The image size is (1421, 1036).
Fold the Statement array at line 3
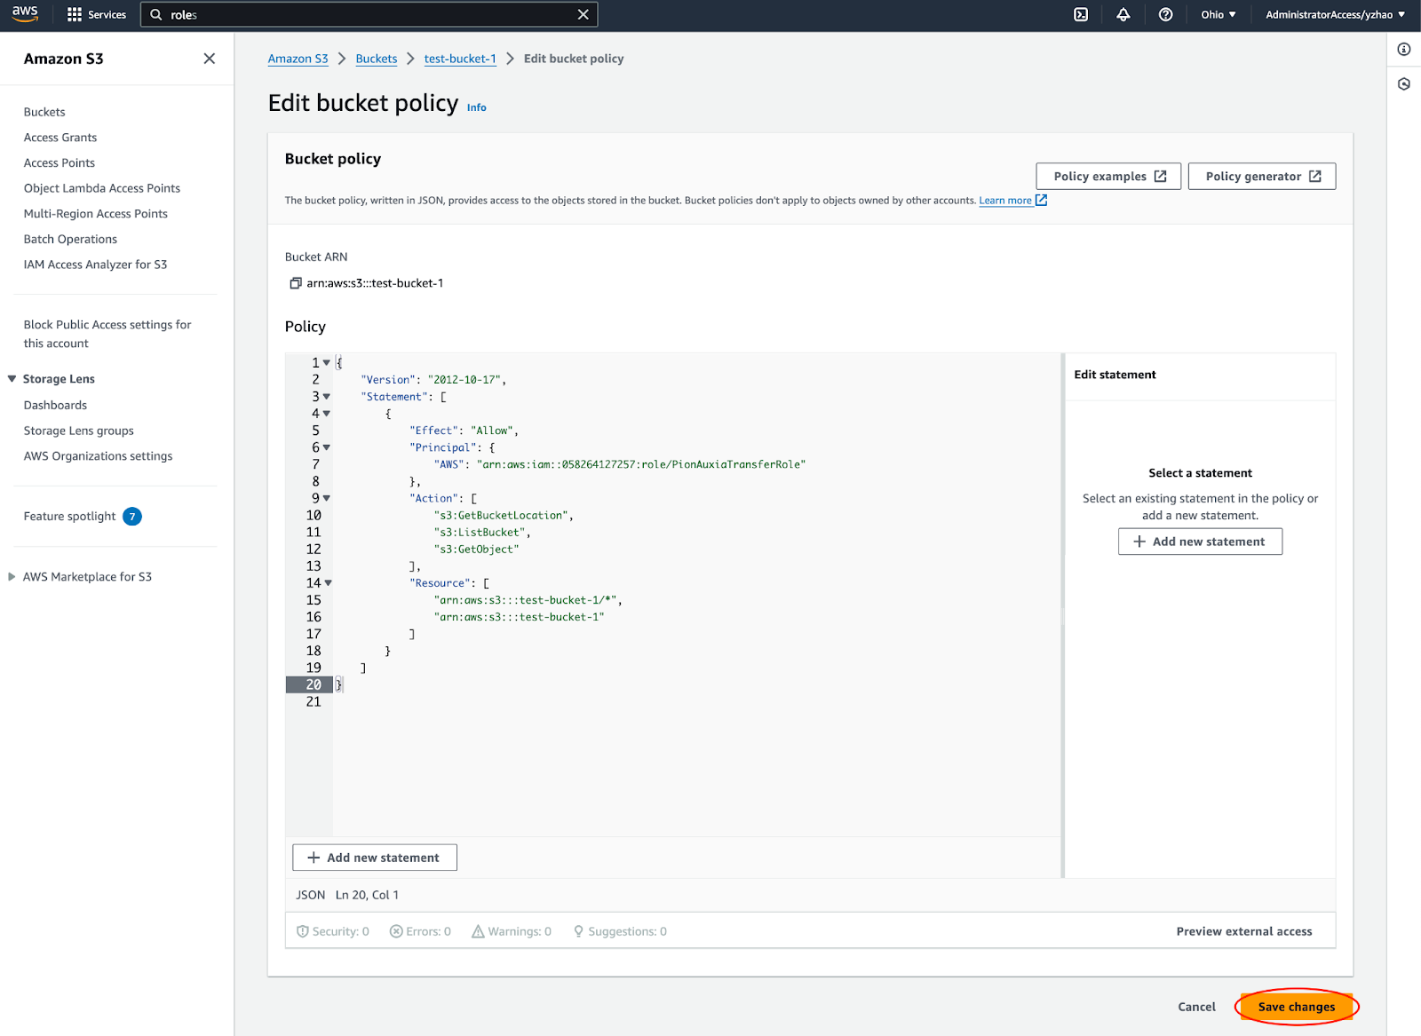(327, 397)
